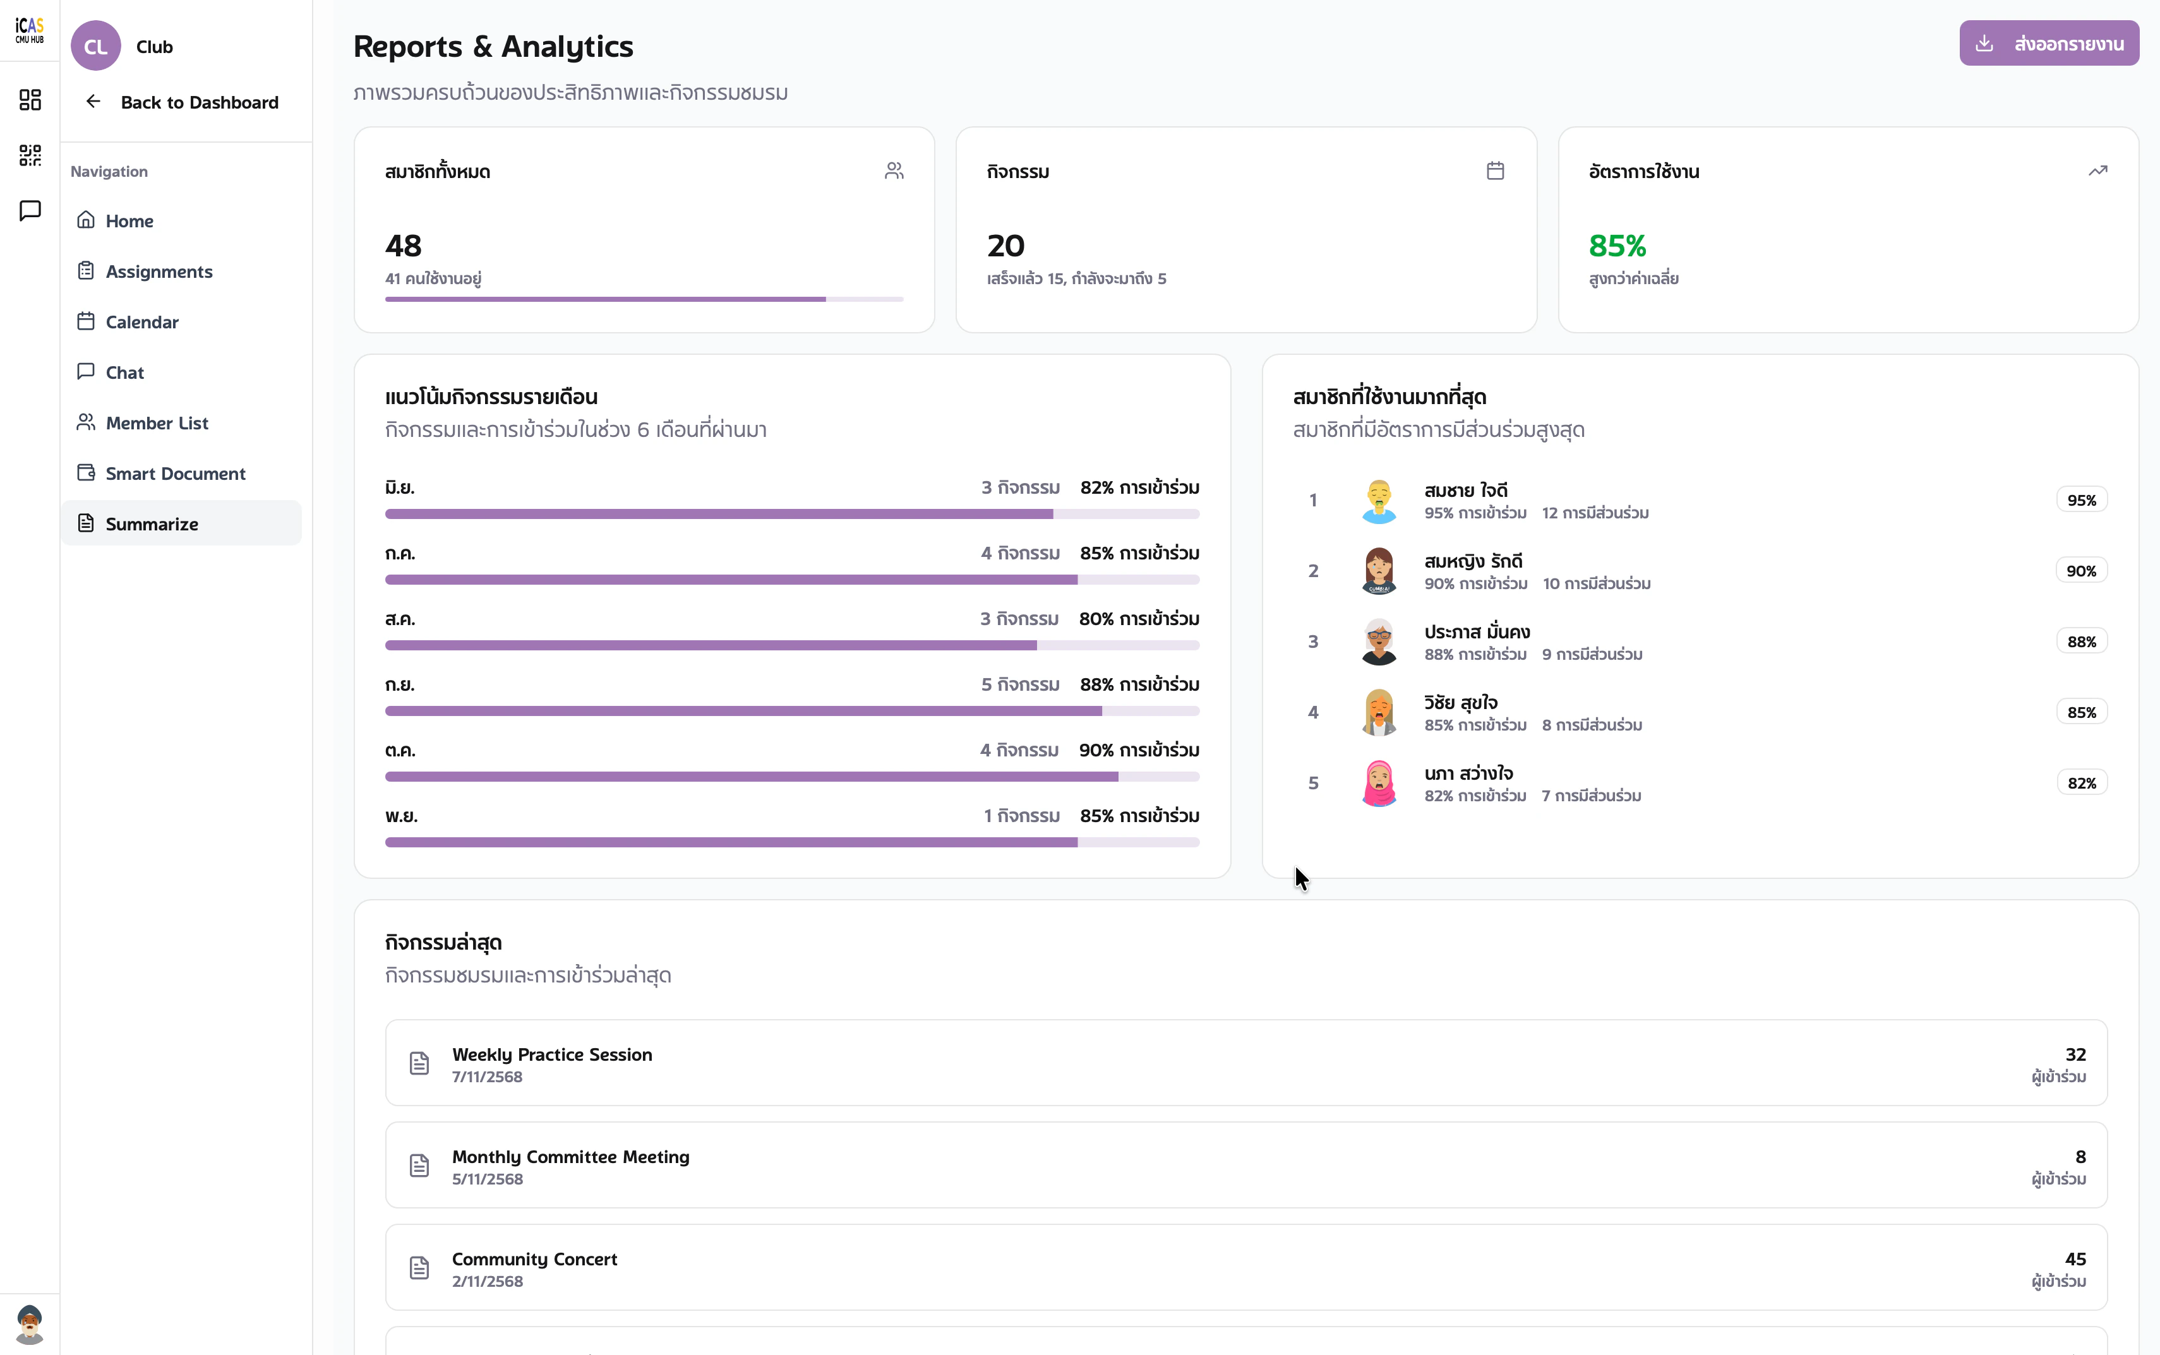Open the dashboard grid icon in left rail

pyautogui.click(x=30, y=100)
